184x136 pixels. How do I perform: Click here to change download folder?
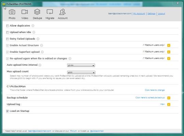coord(155,90)
